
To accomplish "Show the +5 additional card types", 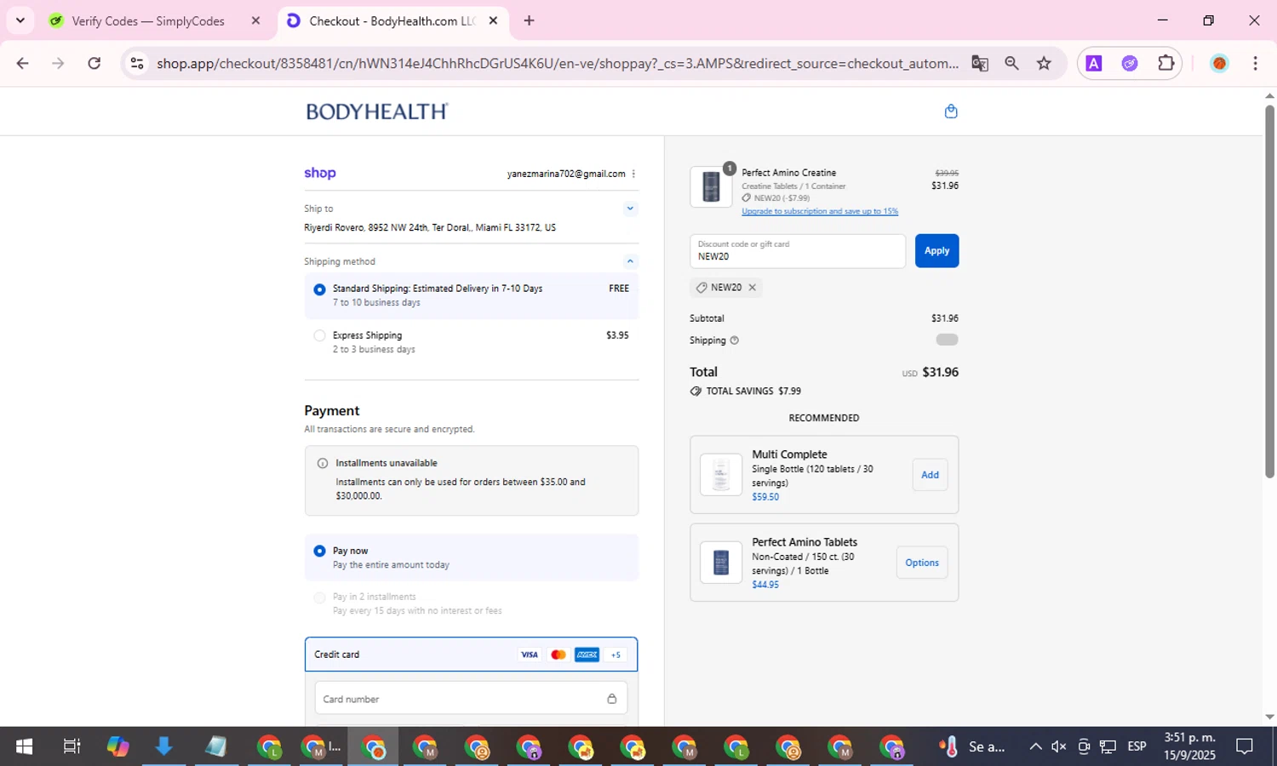I will [616, 655].
